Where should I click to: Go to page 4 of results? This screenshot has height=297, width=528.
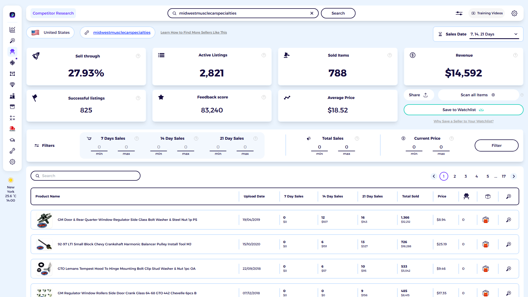click(x=477, y=176)
